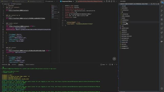Viewport: 164px width, 92px height.
Task: Click the plus icon to add new terminal
Action: pos(106,65)
